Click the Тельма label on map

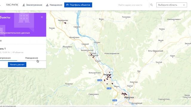pos(98,61)
